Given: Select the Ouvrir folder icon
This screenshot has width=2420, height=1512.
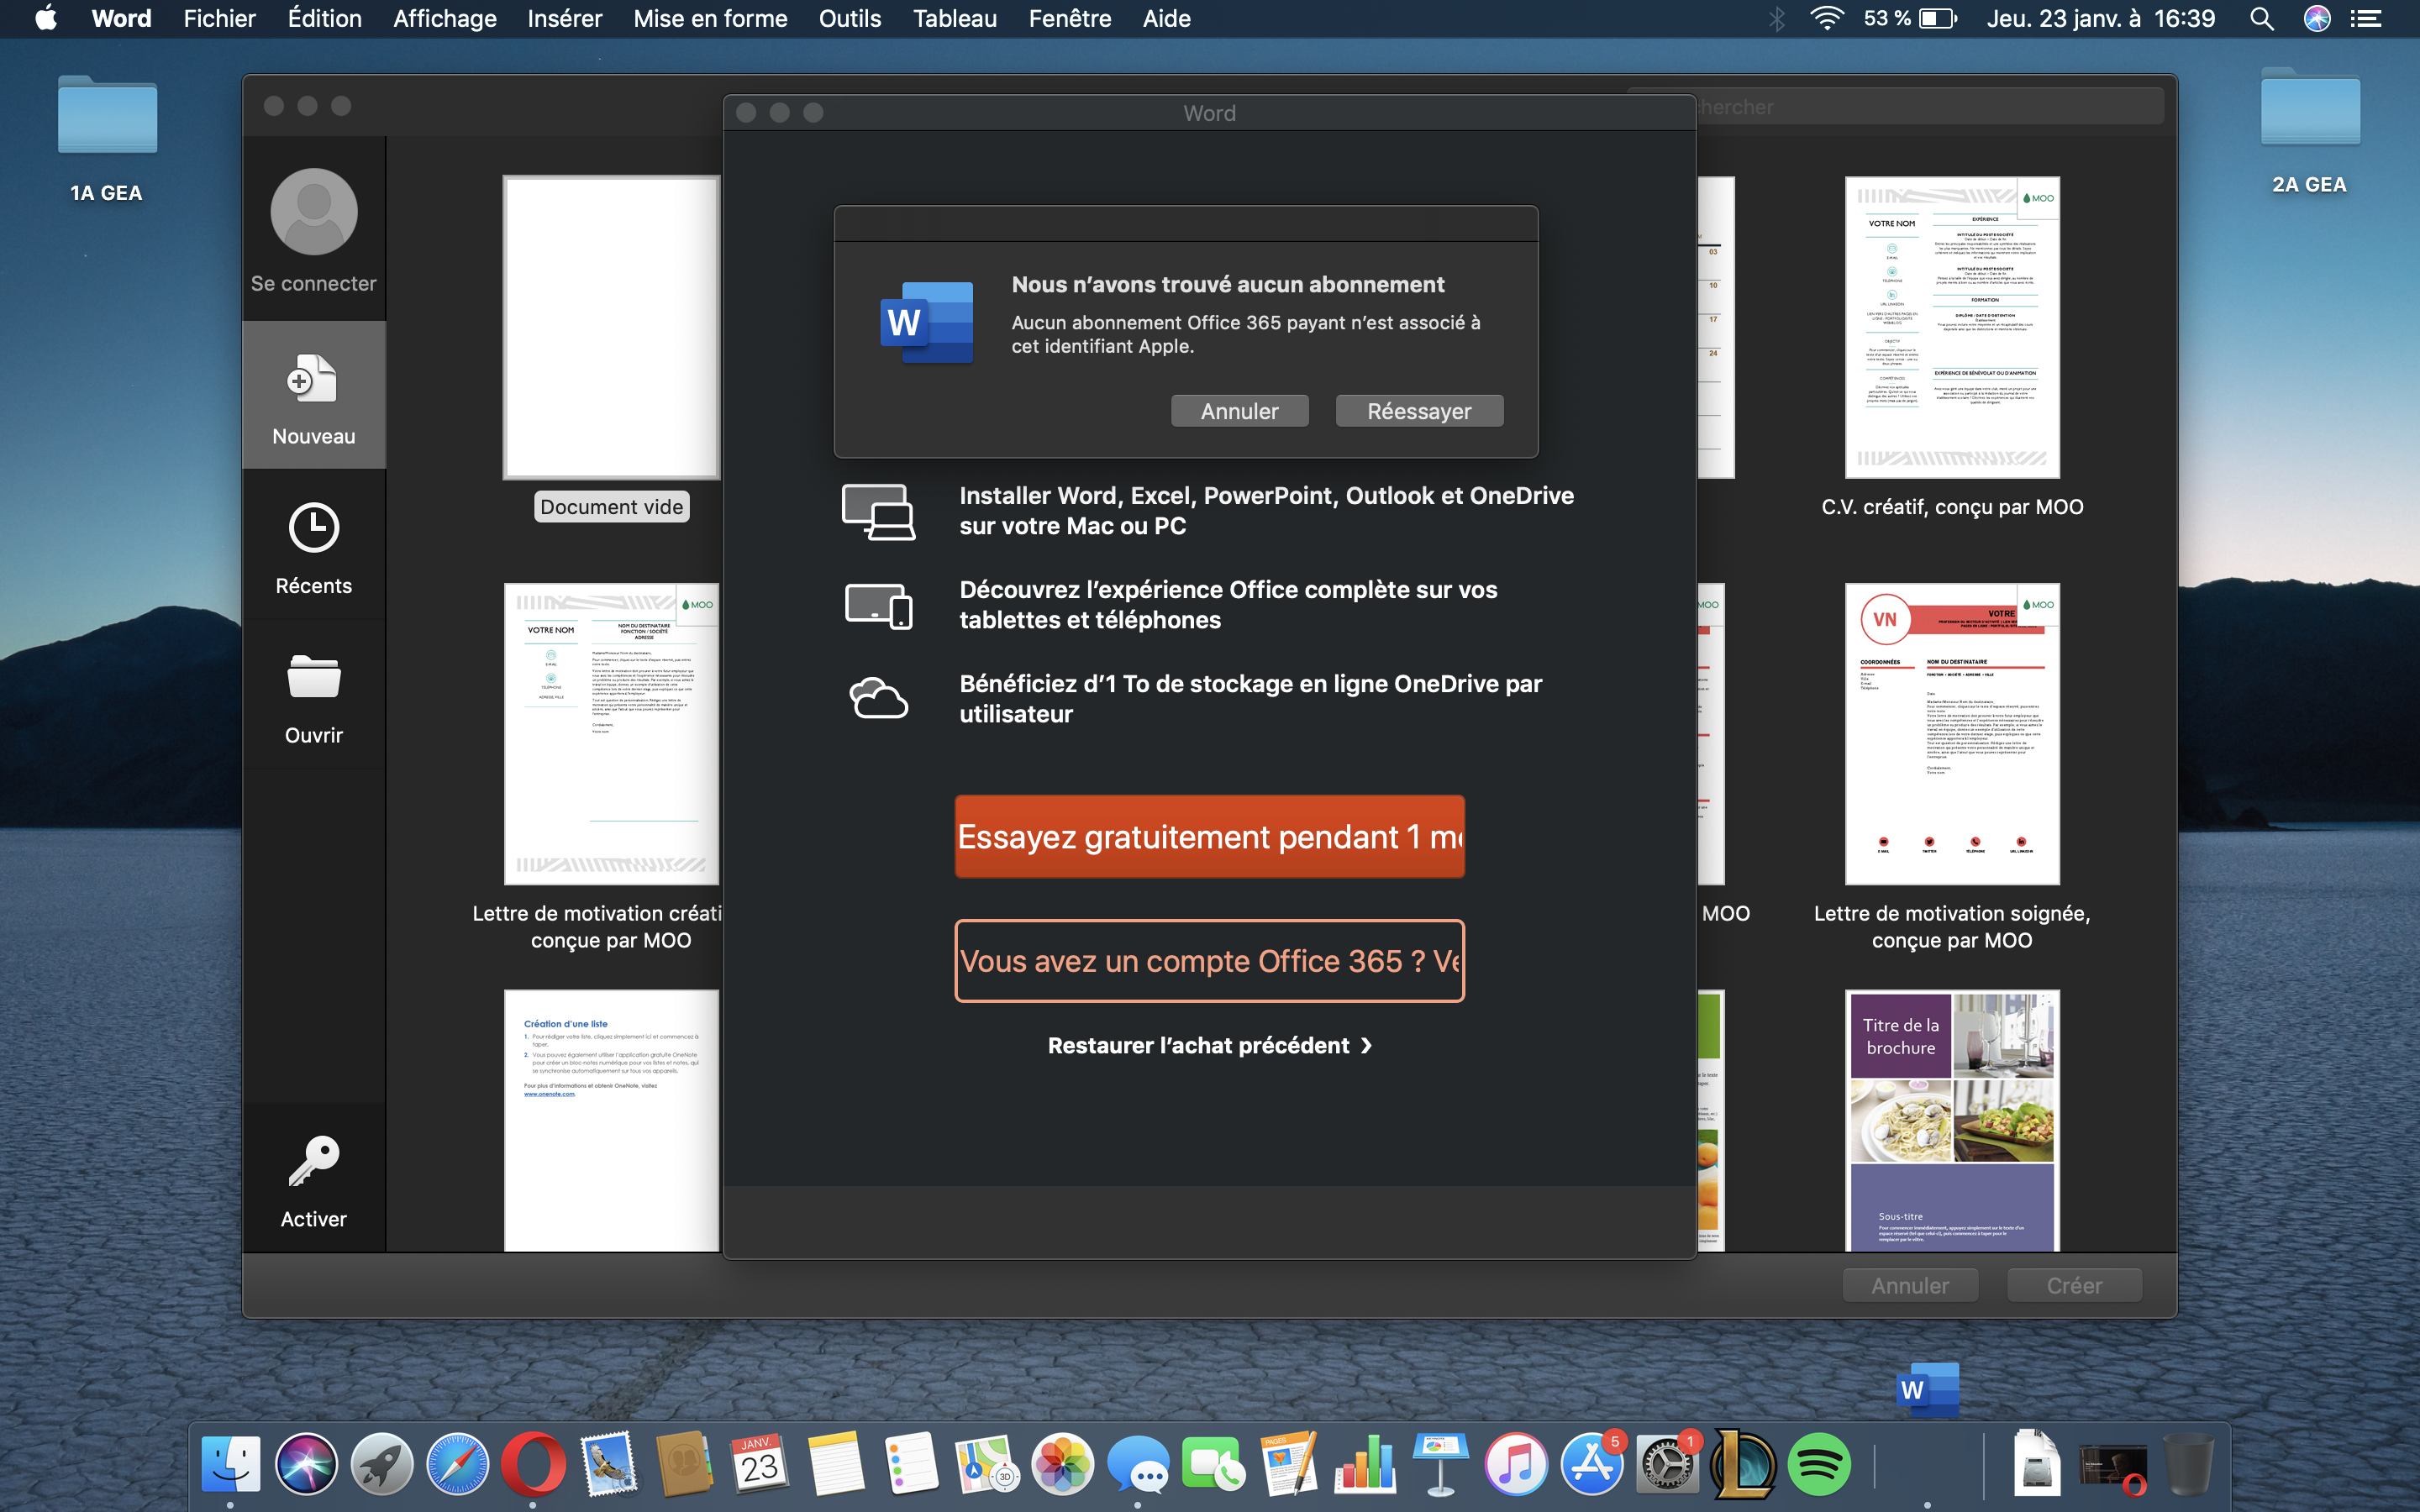Looking at the screenshot, I should (313, 677).
